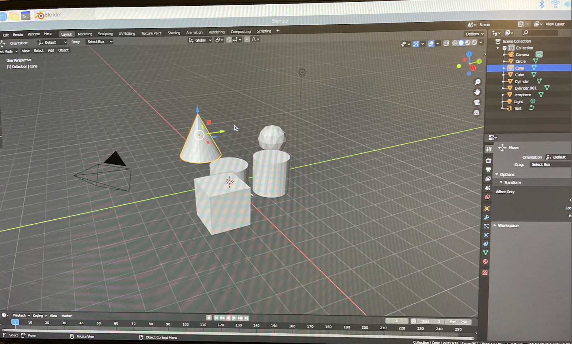Viewport: 572px width, 344px height.
Task: Open the web browser globe in taskbar
Action: point(3,16)
